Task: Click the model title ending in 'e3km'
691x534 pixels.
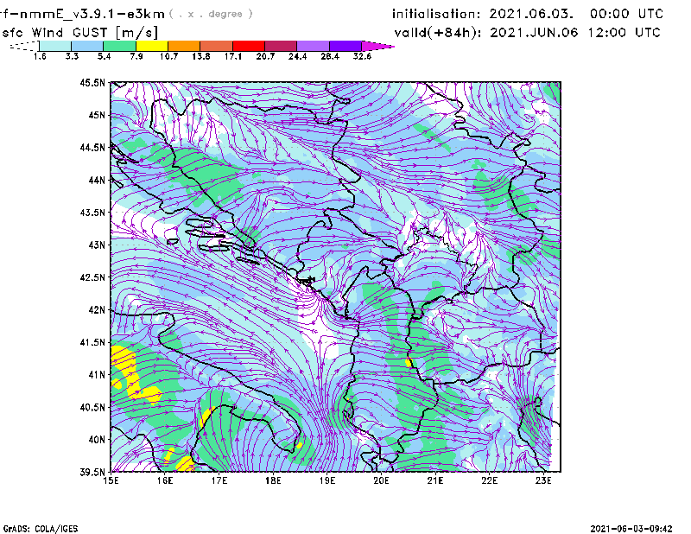Action: click(x=82, y=14)
